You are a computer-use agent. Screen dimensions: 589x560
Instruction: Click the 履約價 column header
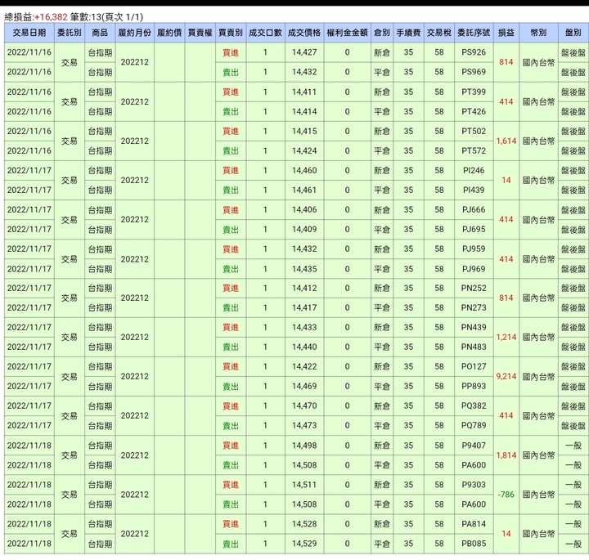[169, 33]
